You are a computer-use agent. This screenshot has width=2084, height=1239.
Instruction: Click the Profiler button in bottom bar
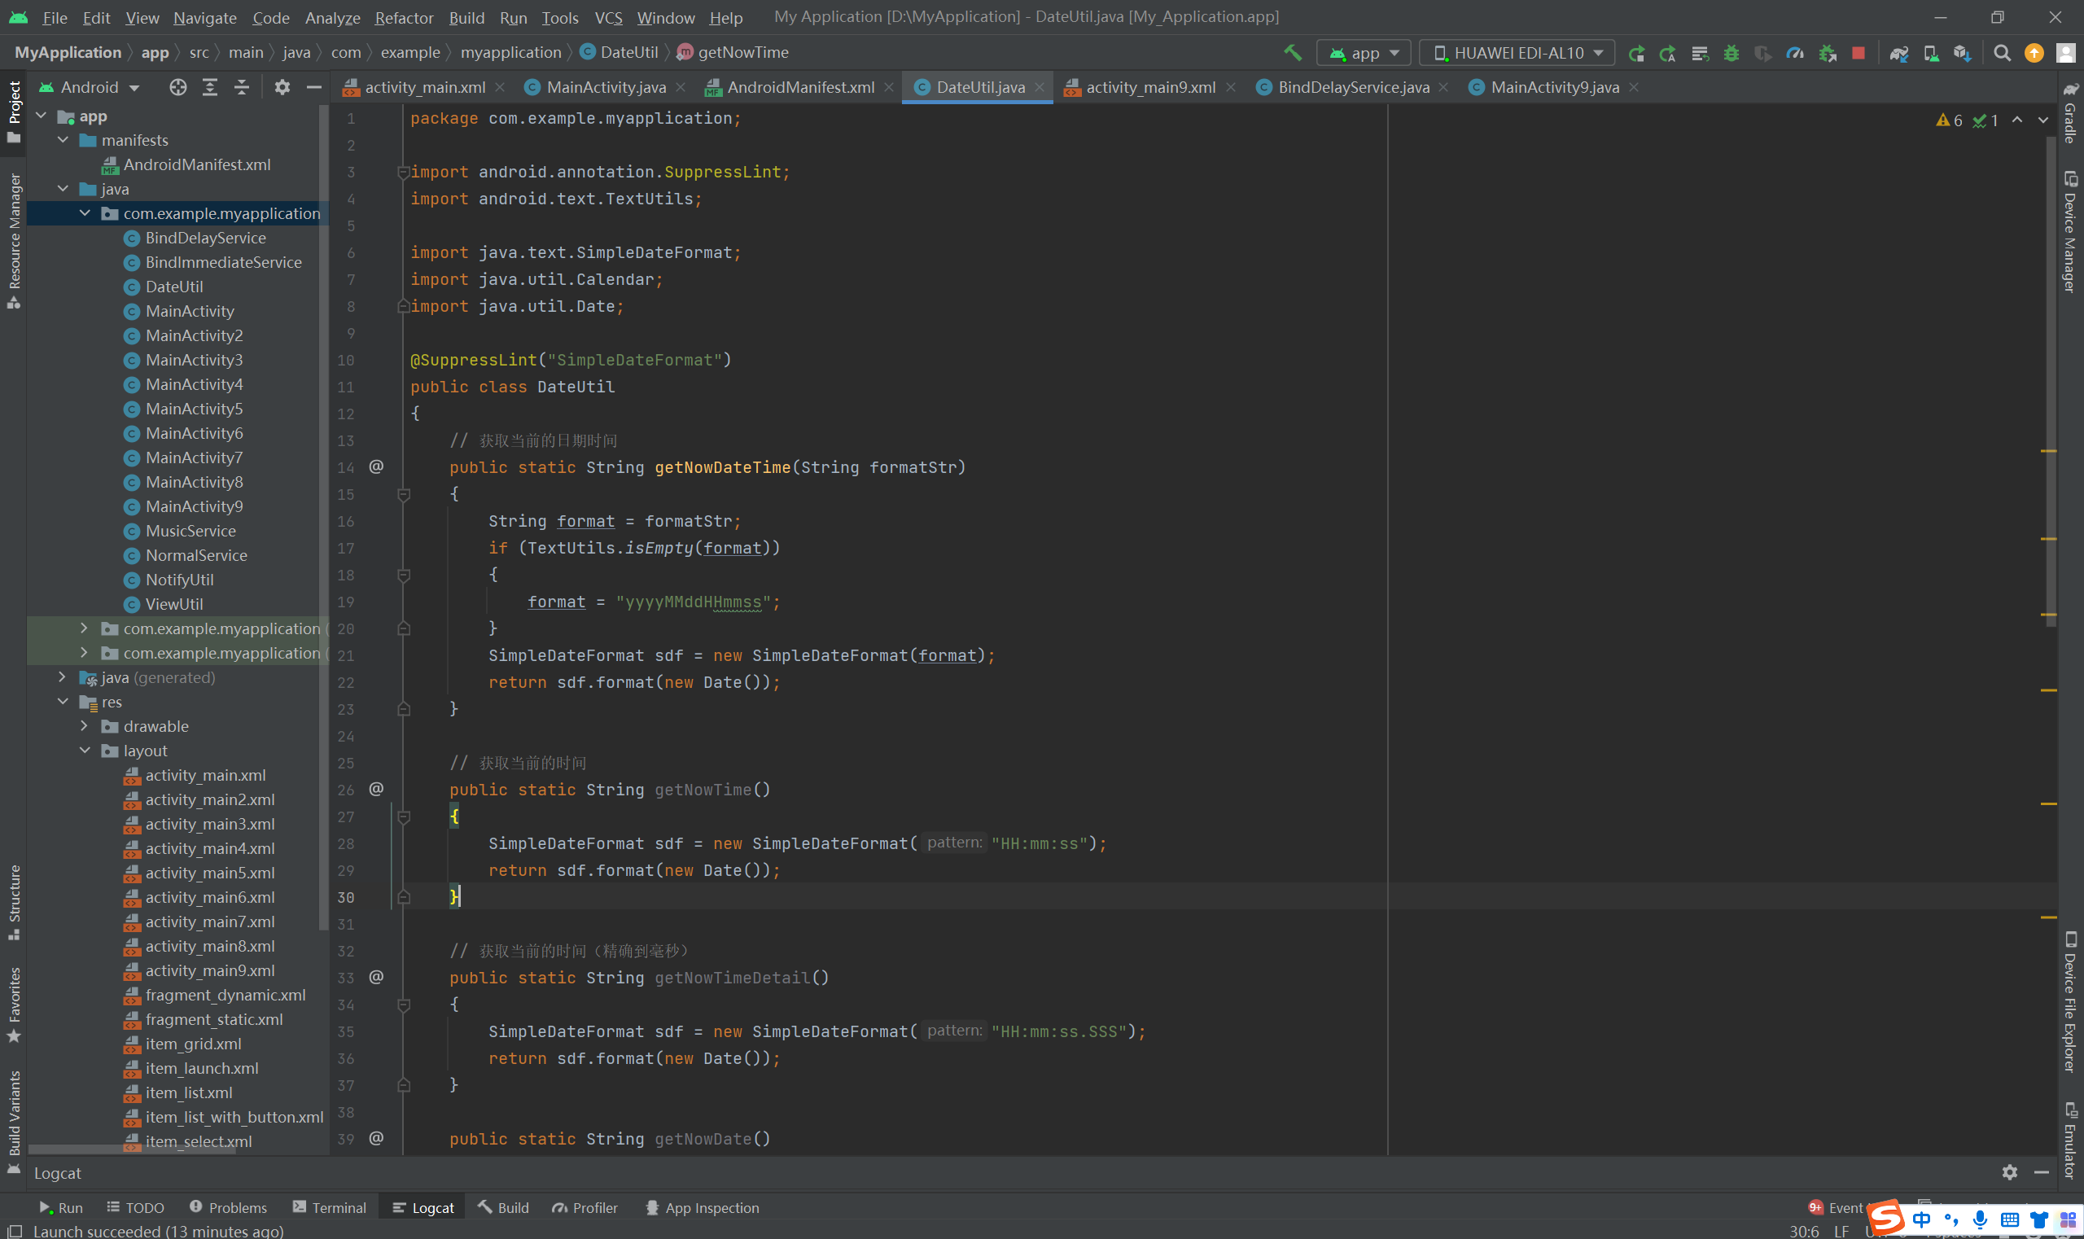(x=584, y=1207)
